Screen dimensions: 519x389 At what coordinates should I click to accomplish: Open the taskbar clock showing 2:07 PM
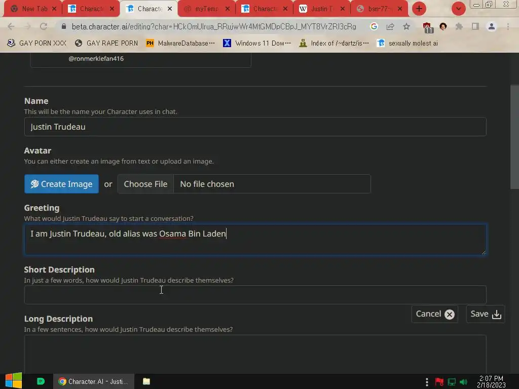click(x=491, y=381)
